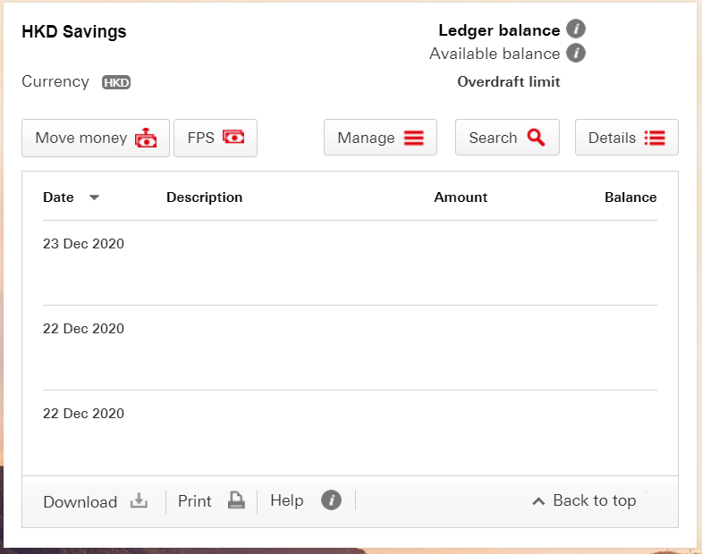Image resolution: width=702 pixels, height=554 pixels.
Task: Click the Move money button
Action: tap(96, 138)
